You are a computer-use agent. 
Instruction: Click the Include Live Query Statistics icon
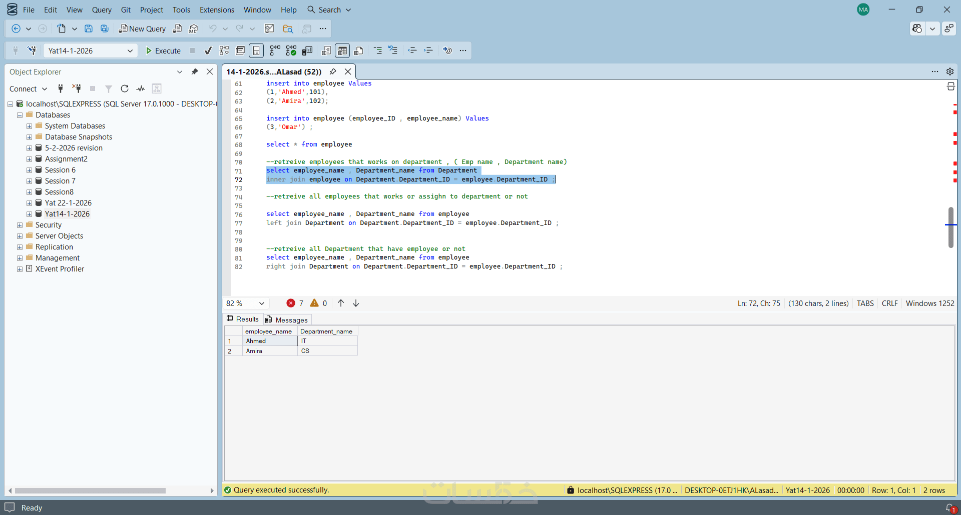pos(291,50)
